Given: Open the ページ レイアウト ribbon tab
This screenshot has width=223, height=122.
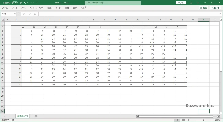Looking at the screenshot, I should point(36,8).
